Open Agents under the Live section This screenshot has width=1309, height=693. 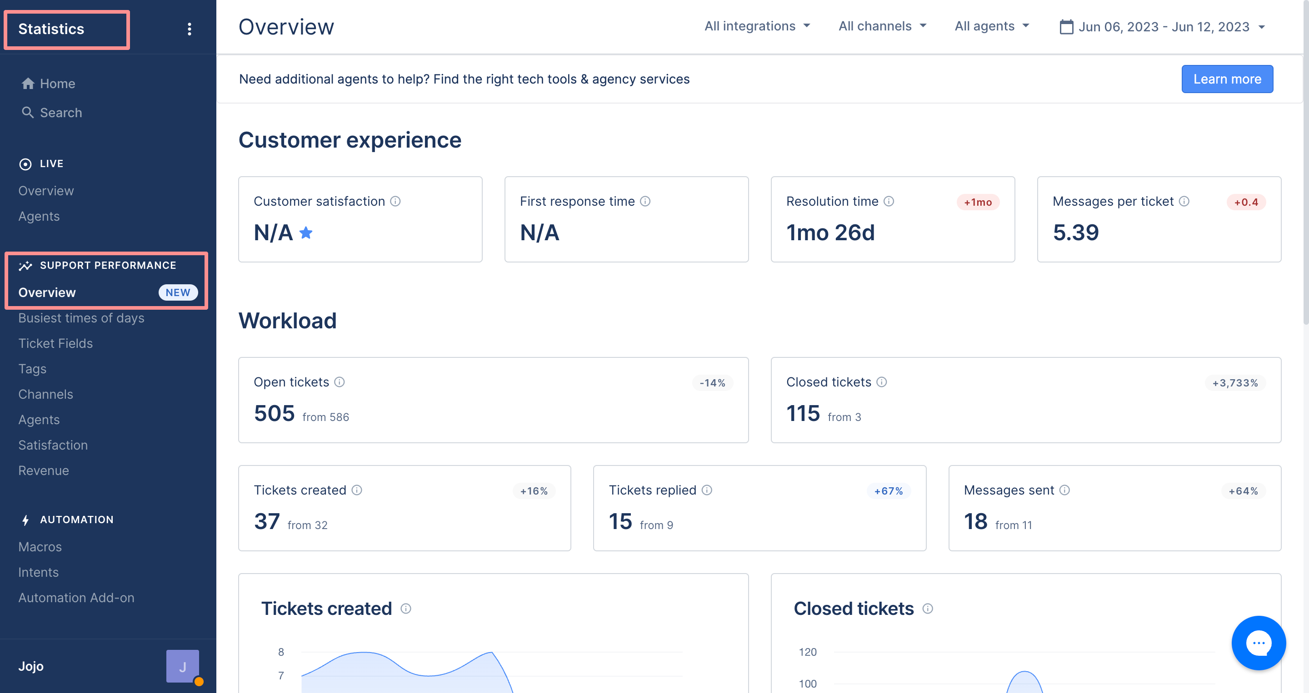[x=39, y=216]
